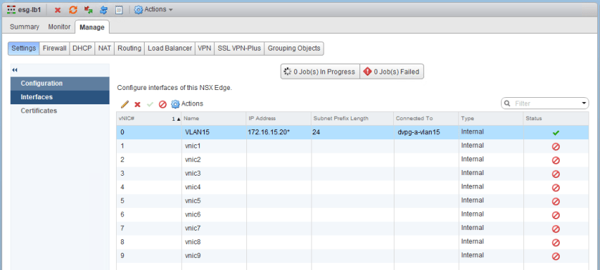This screenshot has width=600, height=270.
Task: Click the green connected status icon for VLAN15
Action: [x=556, y=133]
